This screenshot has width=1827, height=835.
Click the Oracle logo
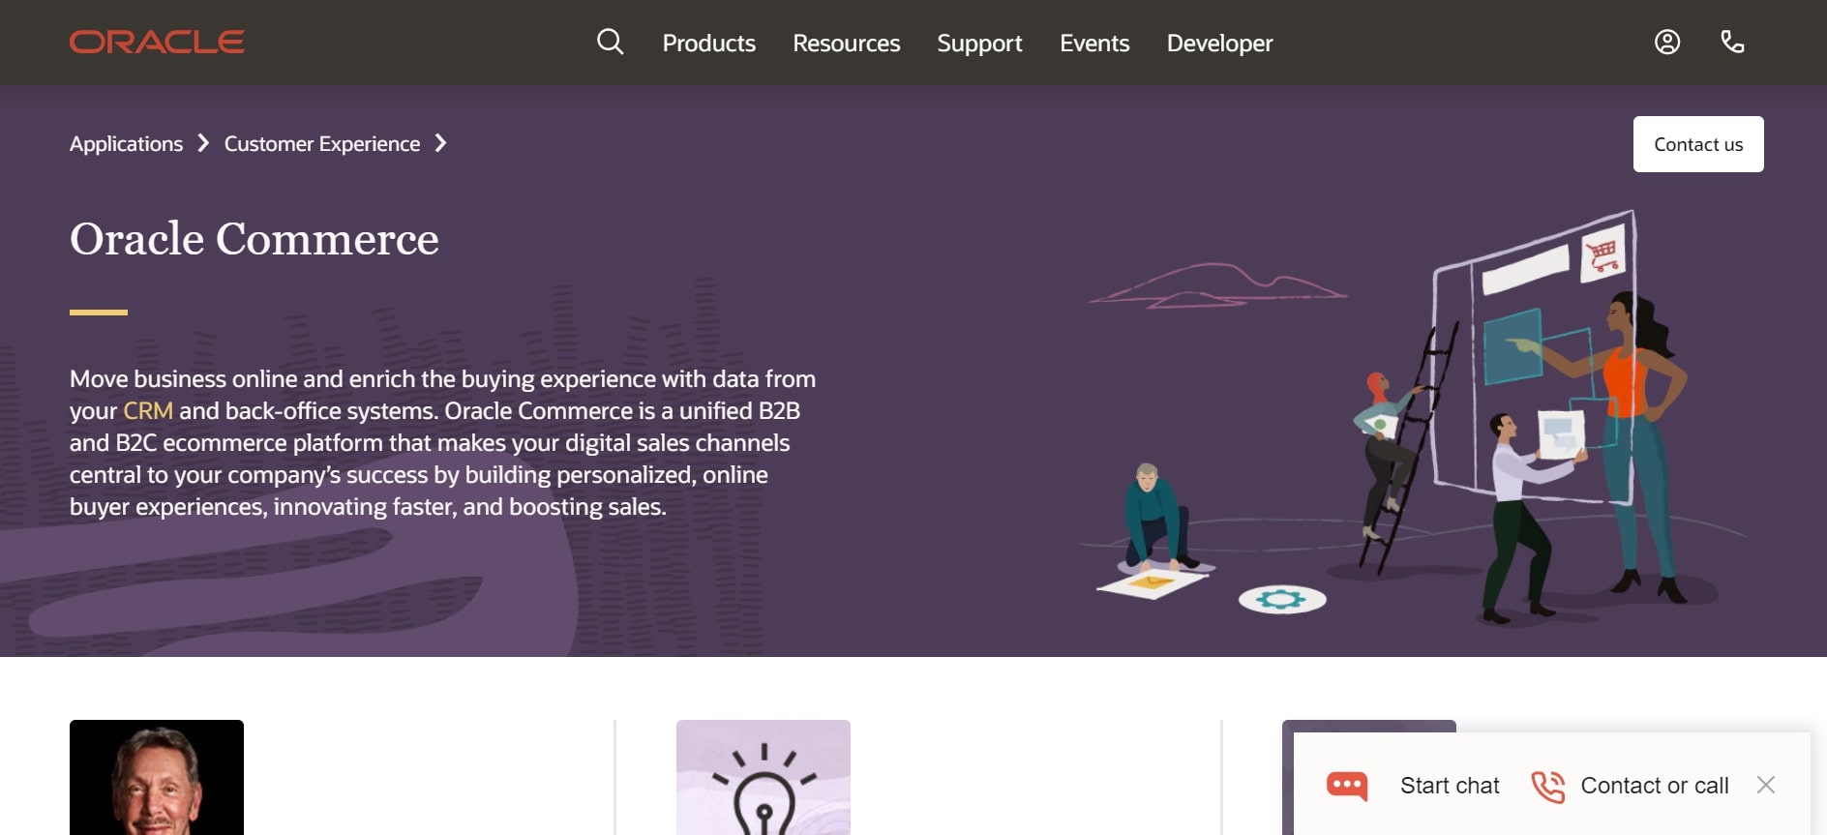click(x=157, y=42)
